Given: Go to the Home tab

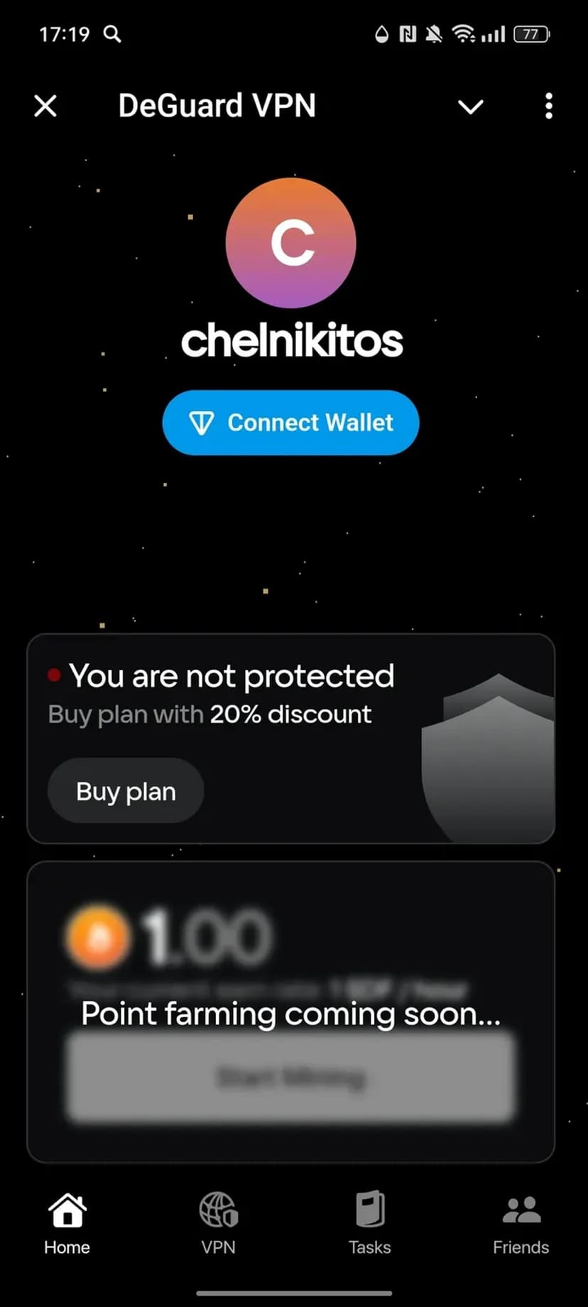Looking at the screenshot, I should coord(67,1224).
